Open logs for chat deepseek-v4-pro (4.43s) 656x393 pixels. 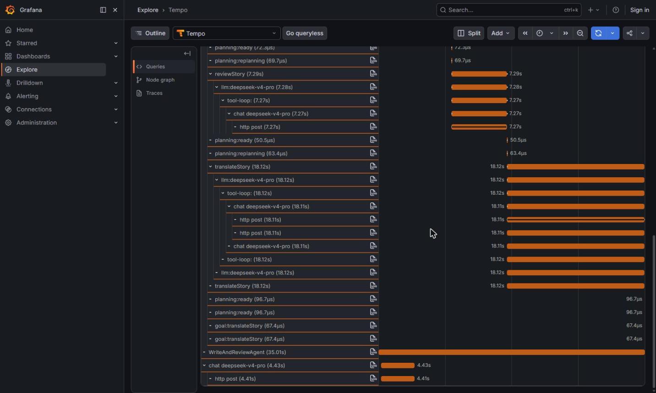tap(373, 365)
